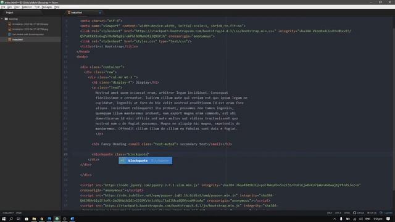Open the File menu

pos(2,7)
